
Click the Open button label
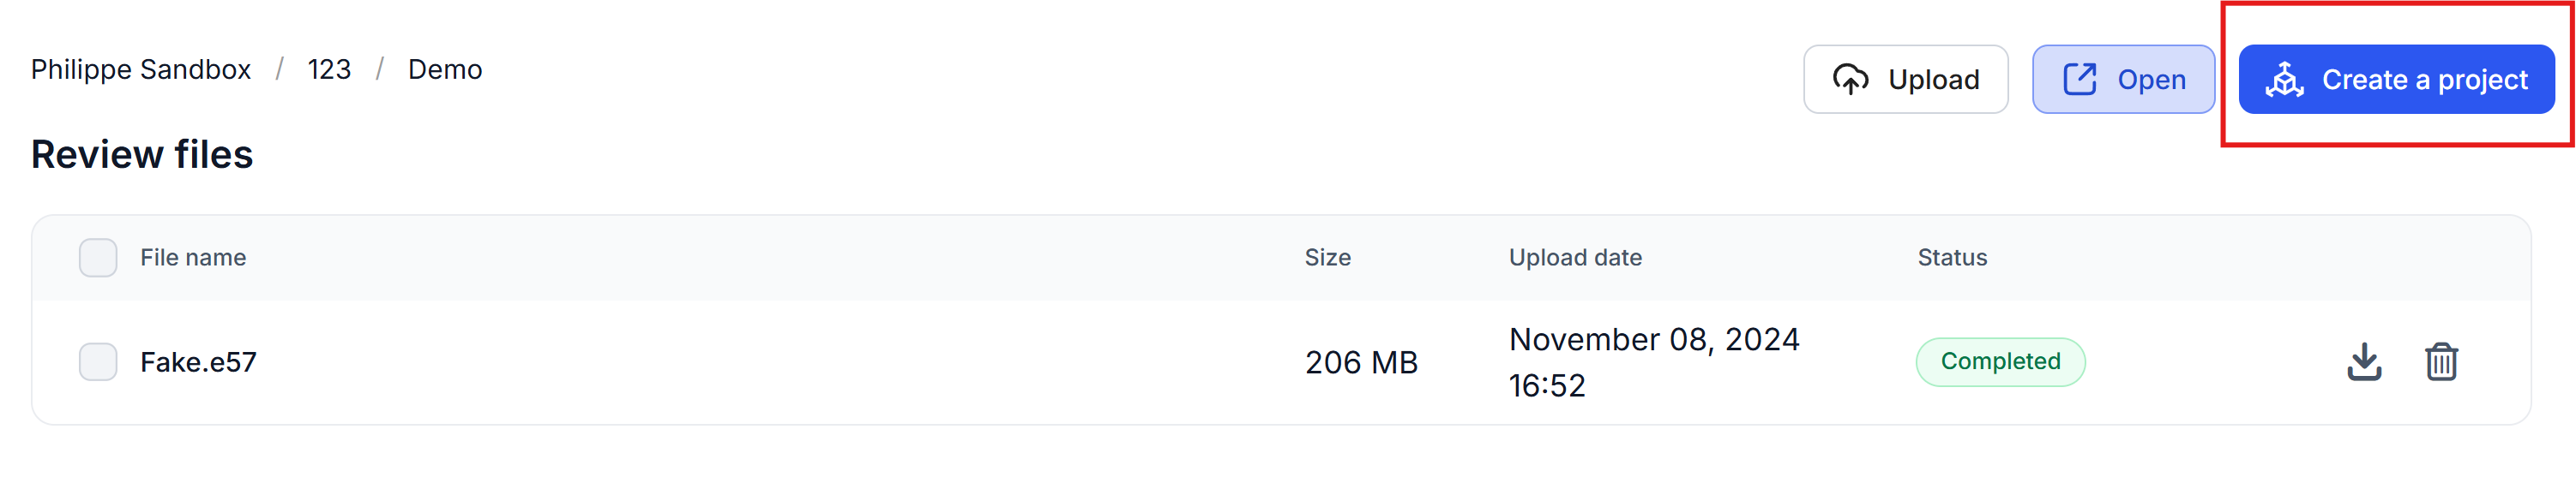point(2151,80)
